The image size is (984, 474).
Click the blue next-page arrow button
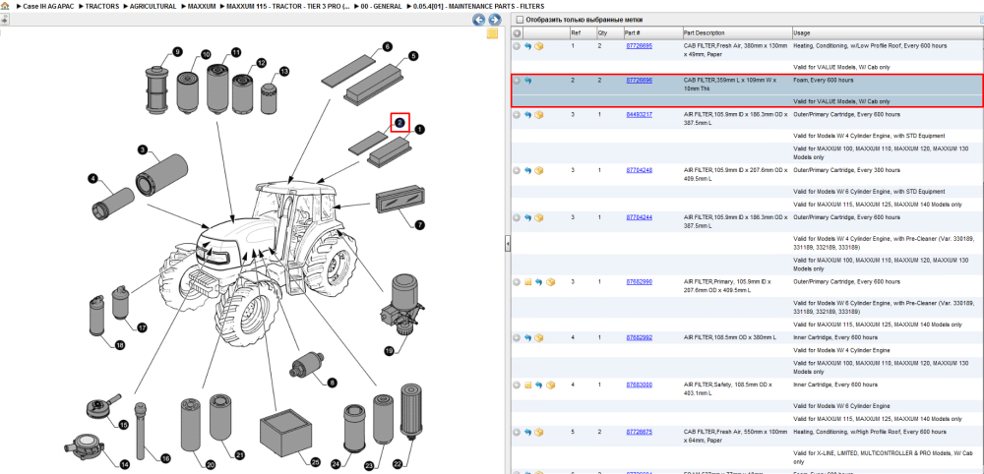495,20
